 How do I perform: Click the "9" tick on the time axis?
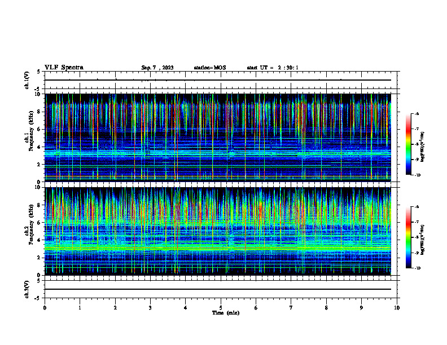[x=361, y=308]
